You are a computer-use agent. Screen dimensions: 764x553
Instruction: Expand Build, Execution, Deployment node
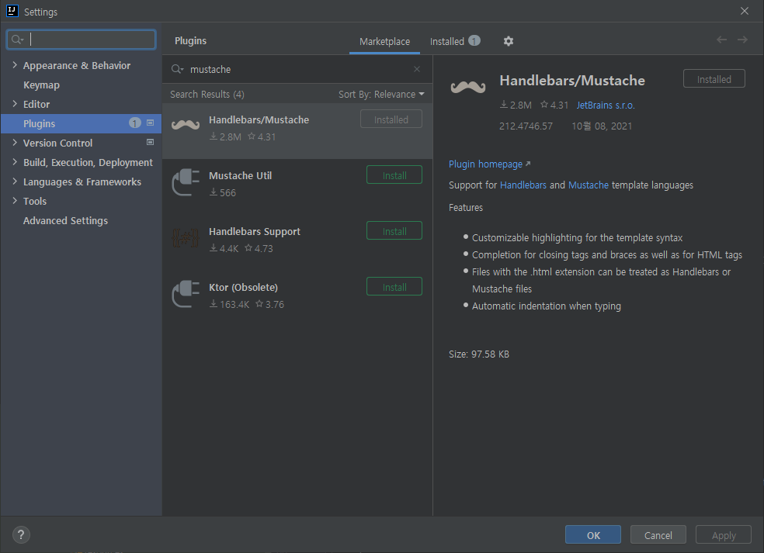[15, 162]
